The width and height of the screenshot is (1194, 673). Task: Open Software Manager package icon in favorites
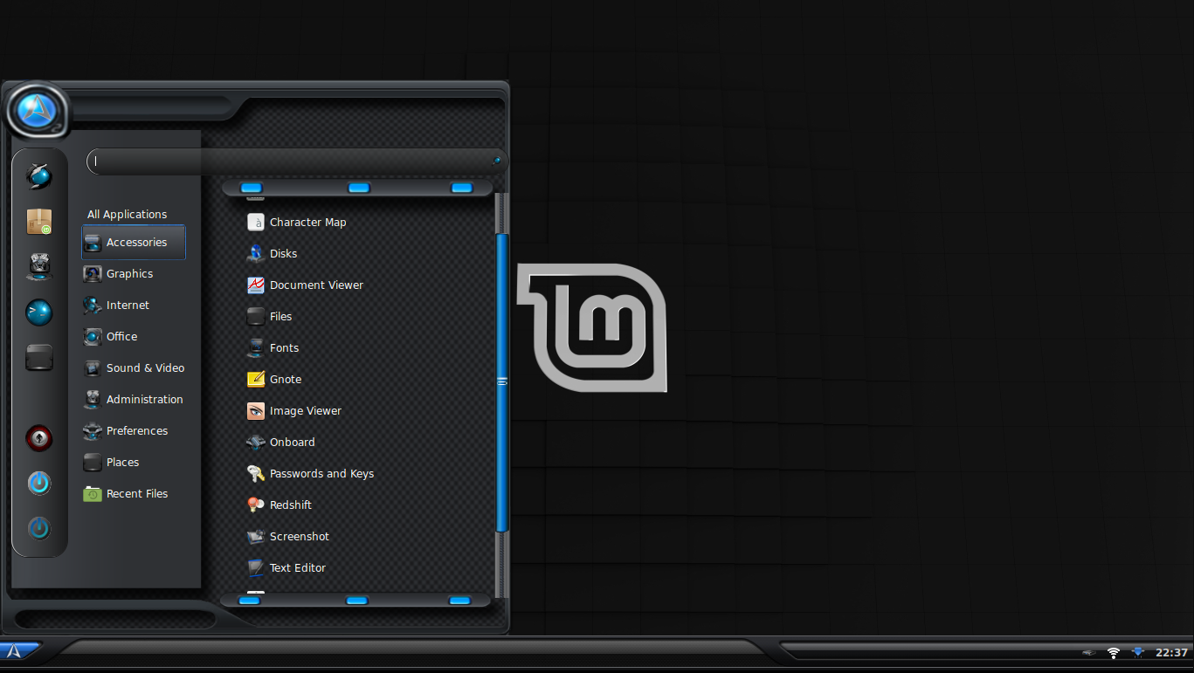39,222
